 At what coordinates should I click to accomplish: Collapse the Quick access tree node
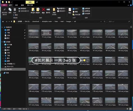tap(2, 27)
